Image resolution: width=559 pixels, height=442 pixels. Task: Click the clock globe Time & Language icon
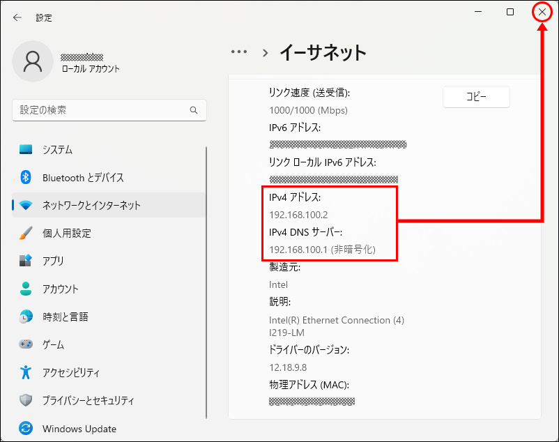[26, 317]
